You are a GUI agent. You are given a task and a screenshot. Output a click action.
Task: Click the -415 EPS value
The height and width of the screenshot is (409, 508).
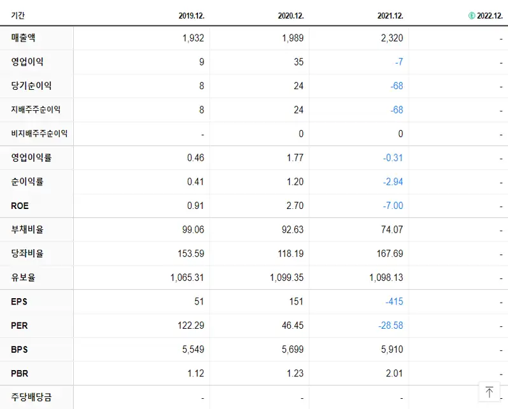point(394,302)
